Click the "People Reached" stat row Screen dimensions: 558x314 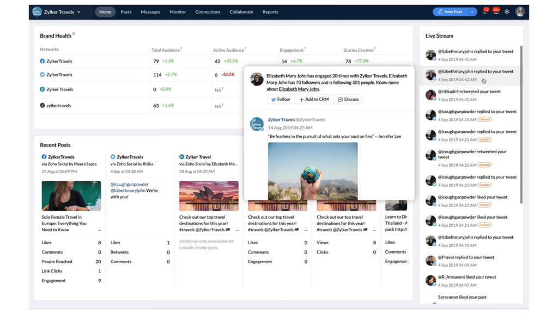coord(71,262)
